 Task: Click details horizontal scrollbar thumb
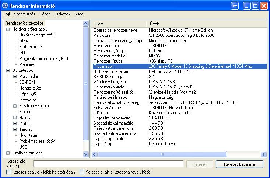point(162,154)
